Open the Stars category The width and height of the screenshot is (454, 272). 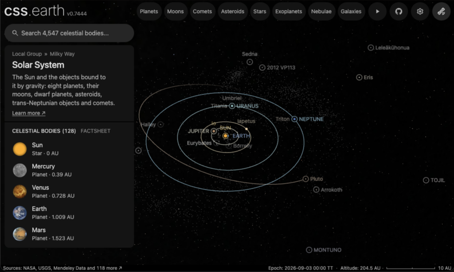pos(260,11)
